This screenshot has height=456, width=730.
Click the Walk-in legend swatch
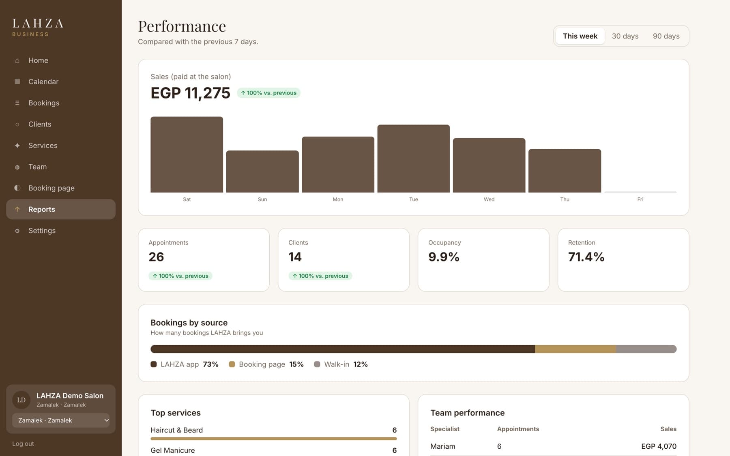pyautogui.click(x=317, y=364)
